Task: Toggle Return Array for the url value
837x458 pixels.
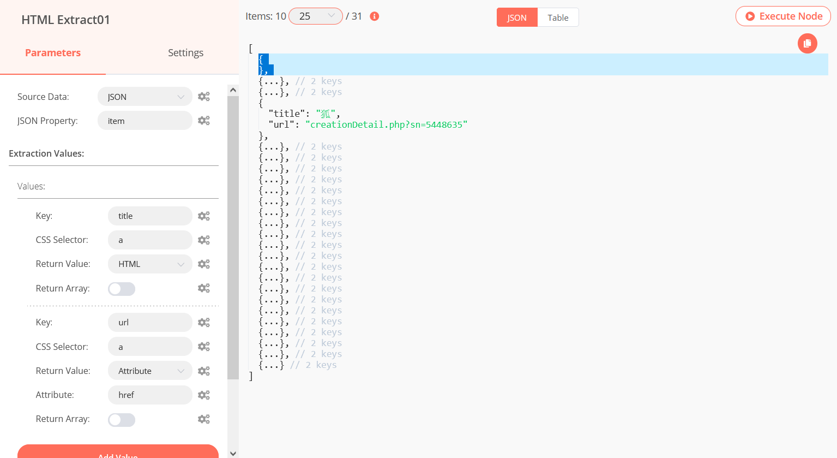Action: [x=121, y=419]
